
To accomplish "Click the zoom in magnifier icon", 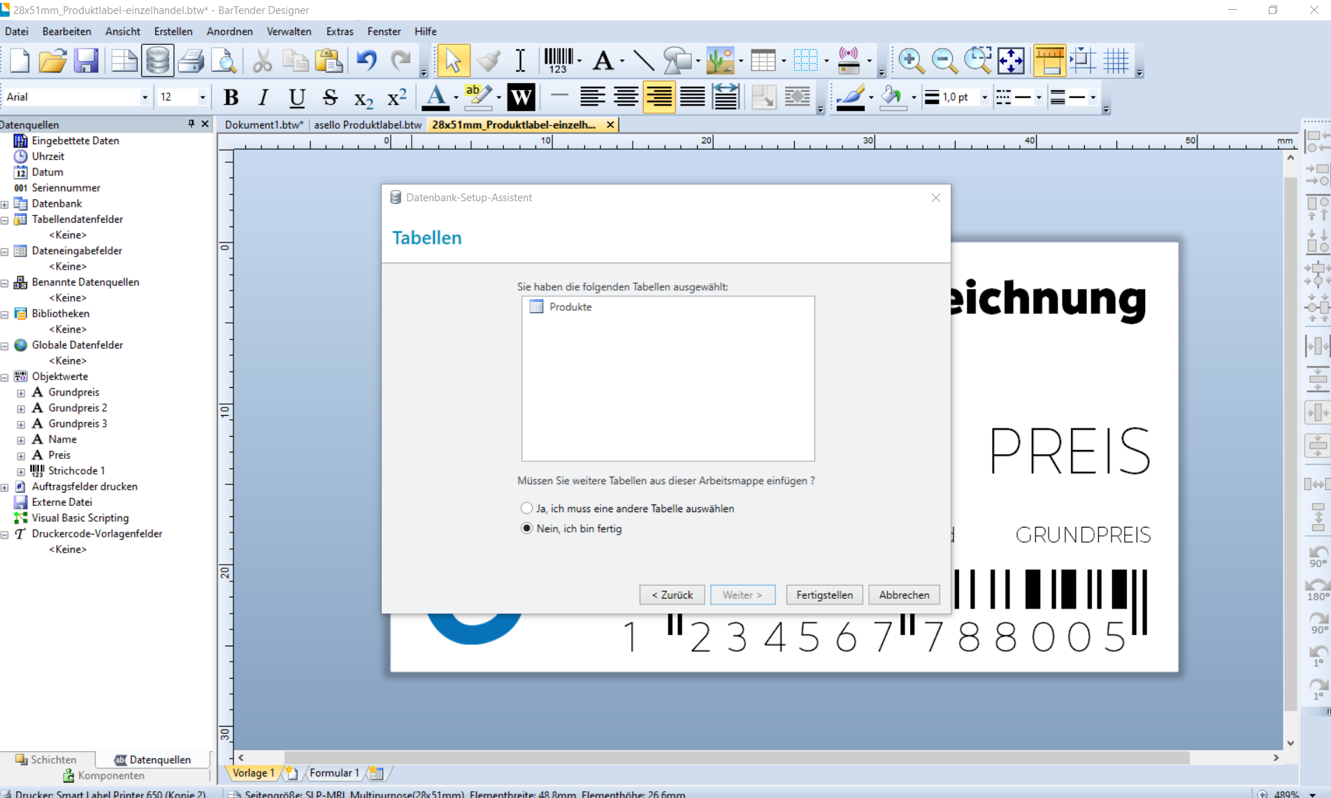I will click(910, 61).
